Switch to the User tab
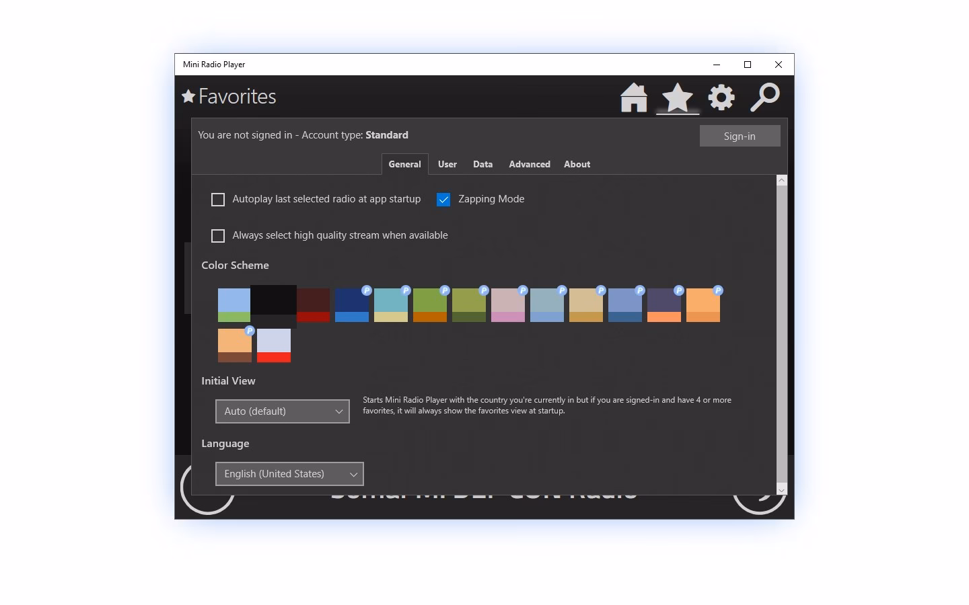Image resolution: width=969 pixels, height=605 pixels. tap(447, 164)
